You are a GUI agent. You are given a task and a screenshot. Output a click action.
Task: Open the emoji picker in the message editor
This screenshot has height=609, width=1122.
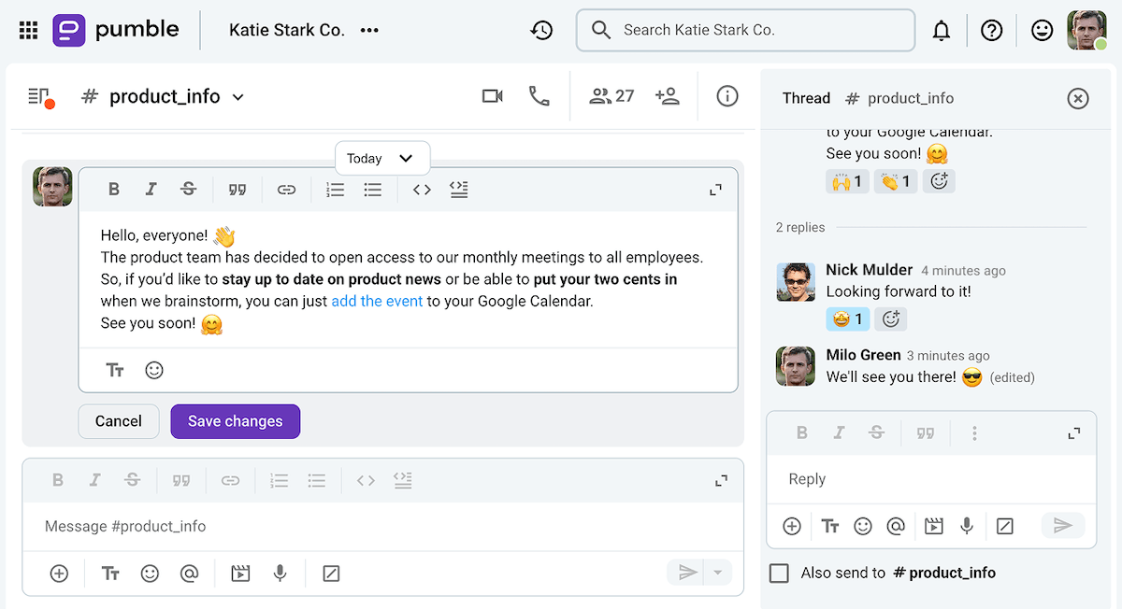[154, 369]
